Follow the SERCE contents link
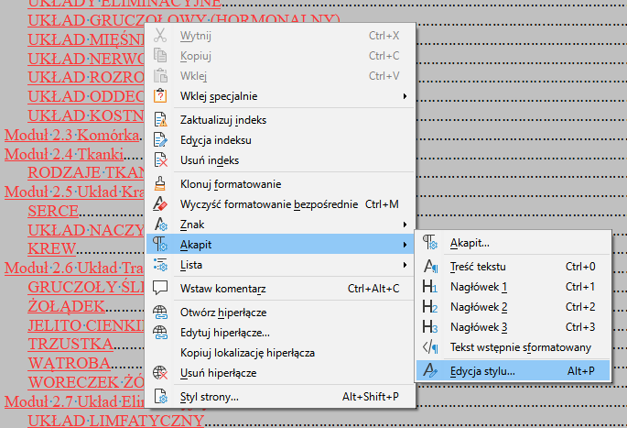Viewport: 627px width, 428px height. click(53, 211)
